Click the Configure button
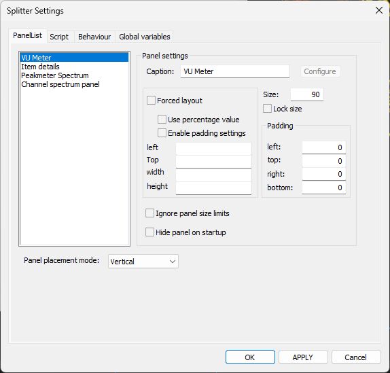Viewport: 390px width, 373px height. click(x=320, y=71)
